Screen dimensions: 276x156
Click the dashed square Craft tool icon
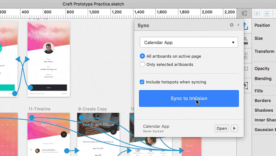246,69
